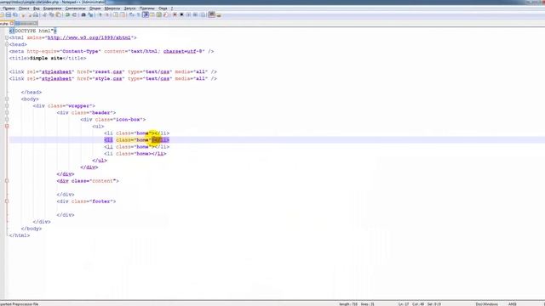Stop macro recording with the black square icon
The width and height of the screenshot is (545, 306).
181,15
